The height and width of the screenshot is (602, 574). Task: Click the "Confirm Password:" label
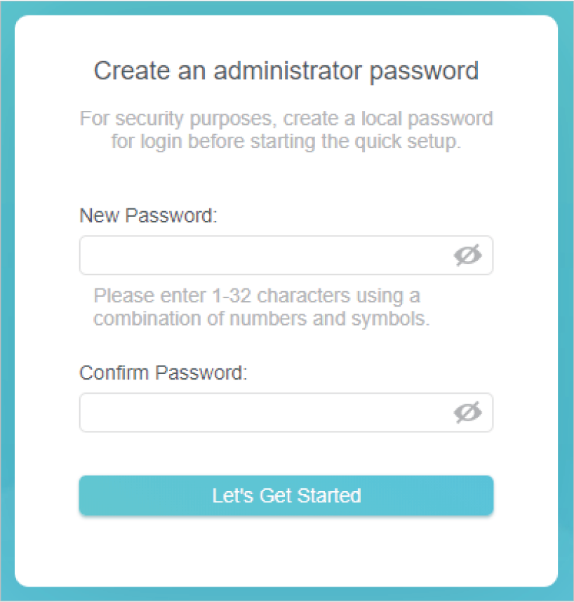(x=163, y=373)
